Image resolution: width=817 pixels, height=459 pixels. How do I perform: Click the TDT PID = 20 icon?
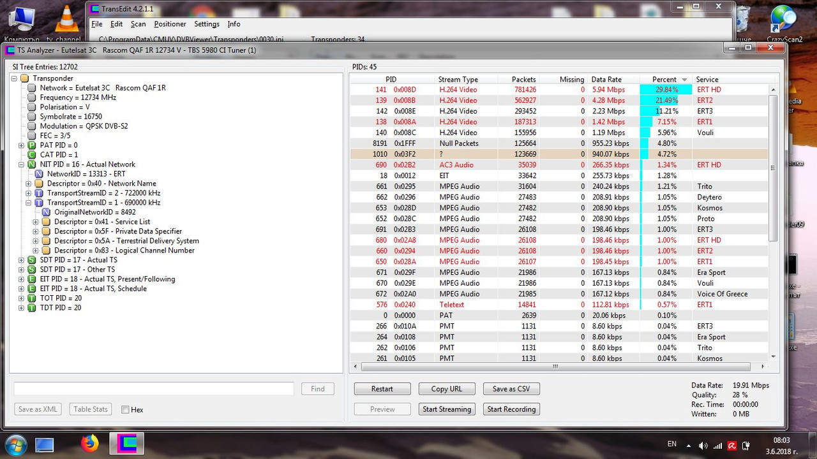tap(32, 308)
